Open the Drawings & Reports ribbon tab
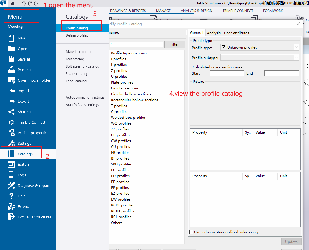 (x=128, y=11)
